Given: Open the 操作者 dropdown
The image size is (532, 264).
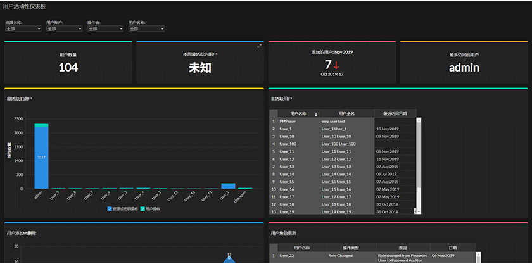Looking at the screenshot, I should pyautogui.click(x=105, y=29).
